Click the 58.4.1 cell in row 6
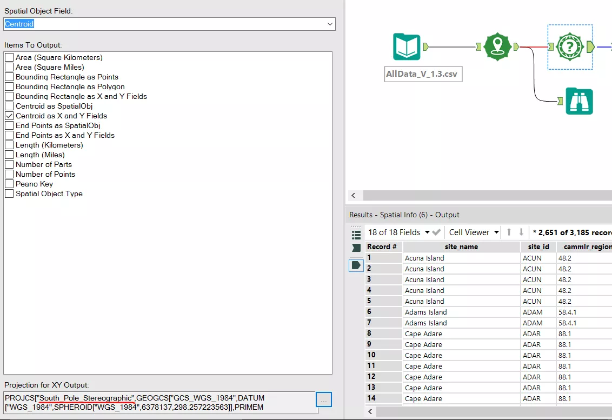This screenshot has width=612, height=420. coord(584,312)
